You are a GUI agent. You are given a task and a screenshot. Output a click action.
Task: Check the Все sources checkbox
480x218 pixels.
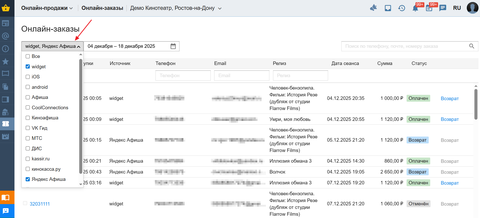[28, 56]
